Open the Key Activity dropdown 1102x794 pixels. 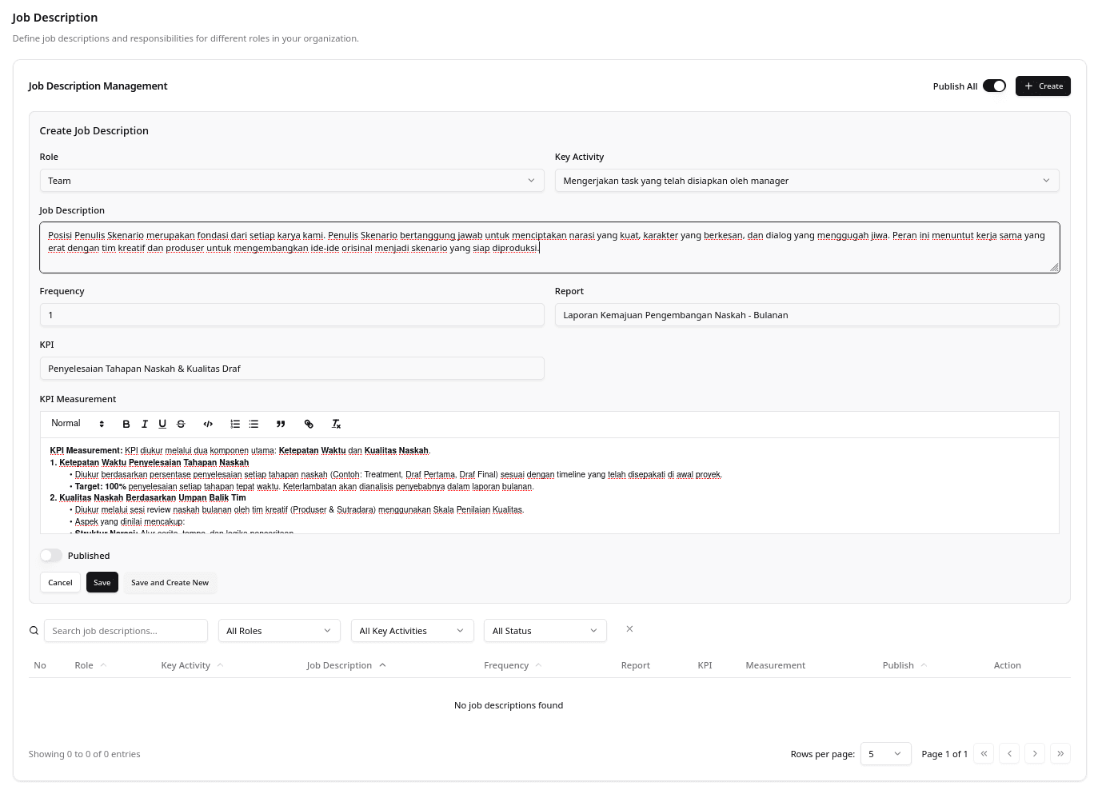pos(807,181)
